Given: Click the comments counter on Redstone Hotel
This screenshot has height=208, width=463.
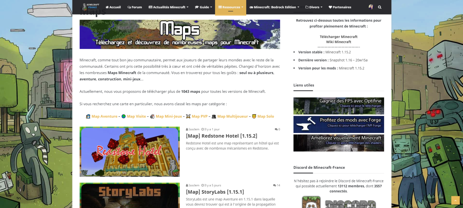Looking at the screenshot, I should 277,129.
